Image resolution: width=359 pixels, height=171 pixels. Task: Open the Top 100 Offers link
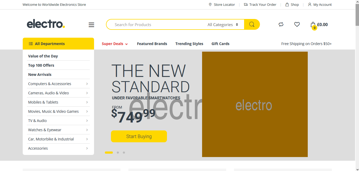(41, 65)
